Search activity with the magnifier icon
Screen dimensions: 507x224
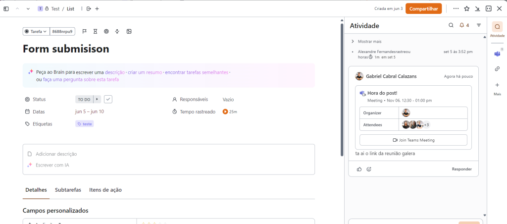pyautogui.click(x=451, y=25)
